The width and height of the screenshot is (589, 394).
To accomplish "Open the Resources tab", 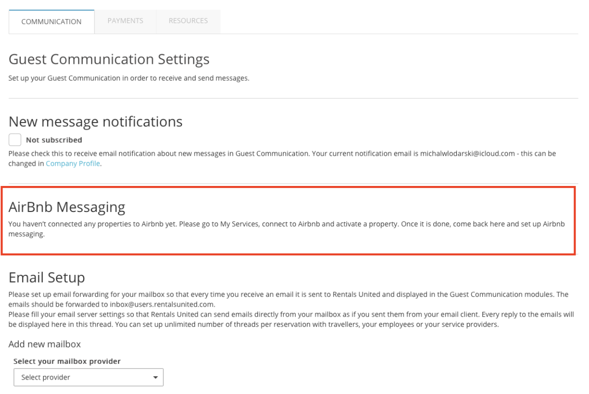I will pos(188,21).
